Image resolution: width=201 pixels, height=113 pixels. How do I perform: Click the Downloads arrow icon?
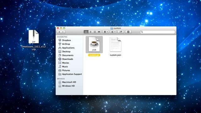[x=60, y=59]
